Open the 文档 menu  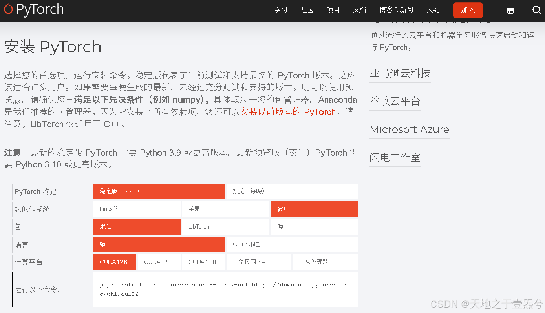[x=360, y=10]
